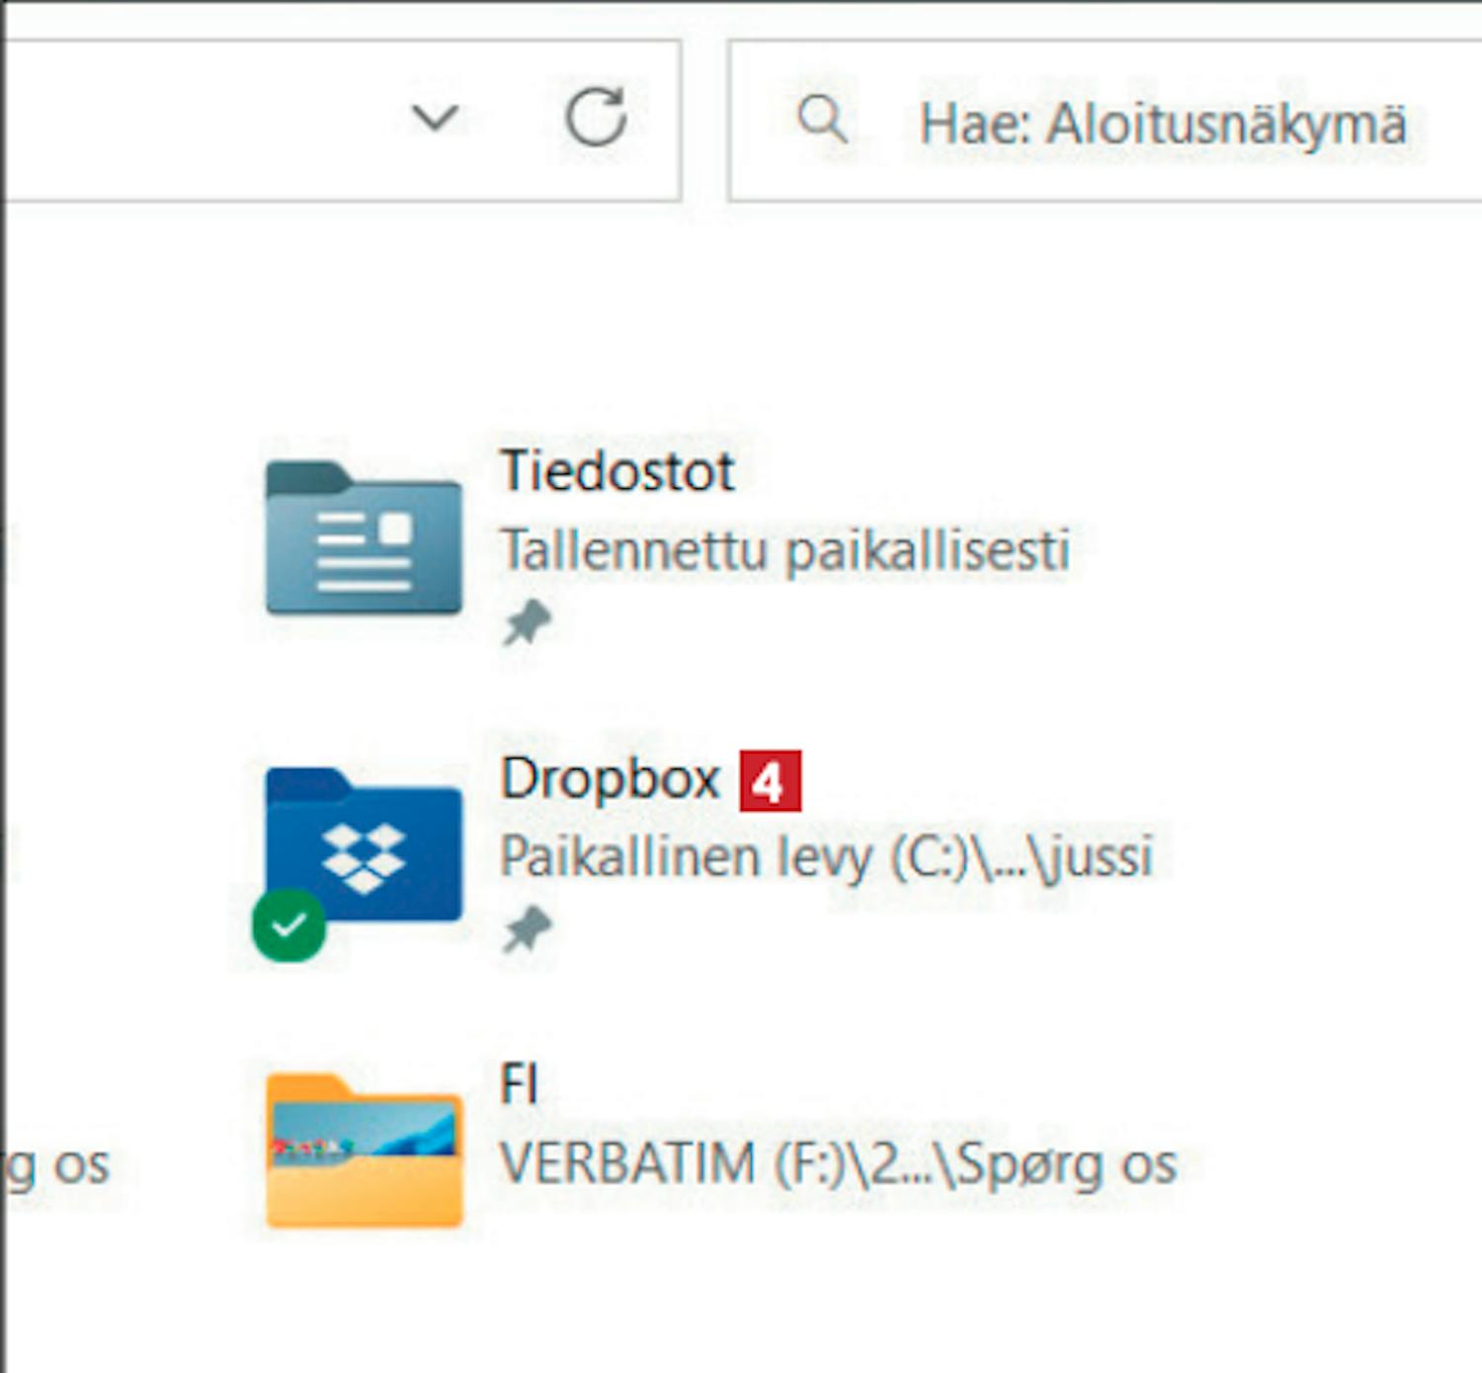This screenshot has width=1482, height=1373.
Task: Select the FI folder name
Action: click(520, 1085)
